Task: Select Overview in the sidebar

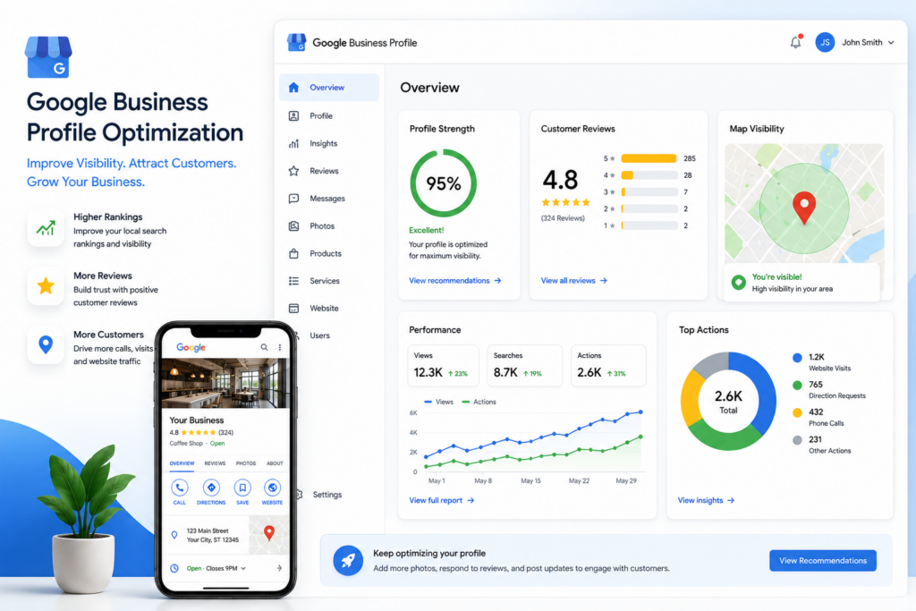Action: click(x=329, y=88)
